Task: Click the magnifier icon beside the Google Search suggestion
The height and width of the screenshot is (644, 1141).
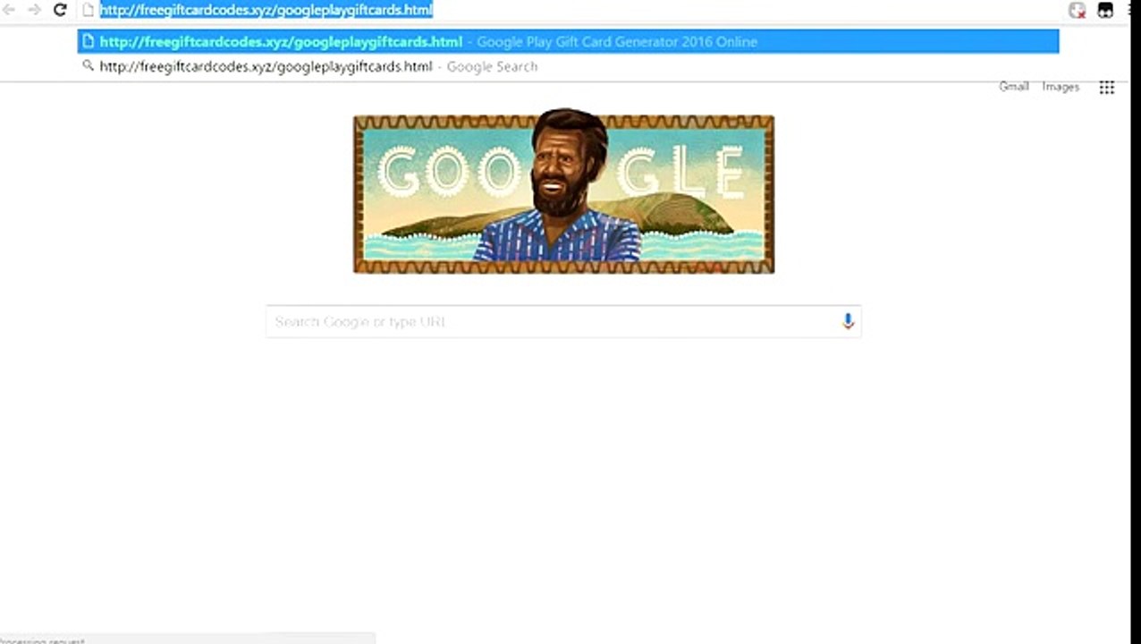Action: point(88,65)
